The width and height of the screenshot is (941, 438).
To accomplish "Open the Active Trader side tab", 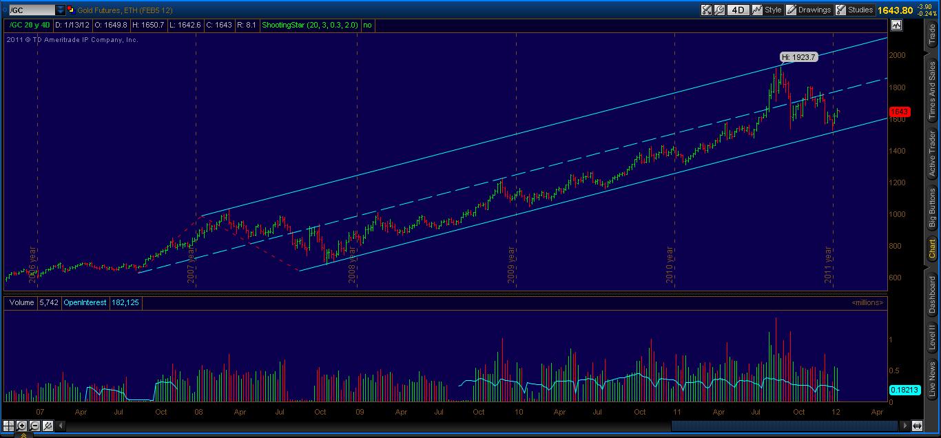I will (933, 153).
